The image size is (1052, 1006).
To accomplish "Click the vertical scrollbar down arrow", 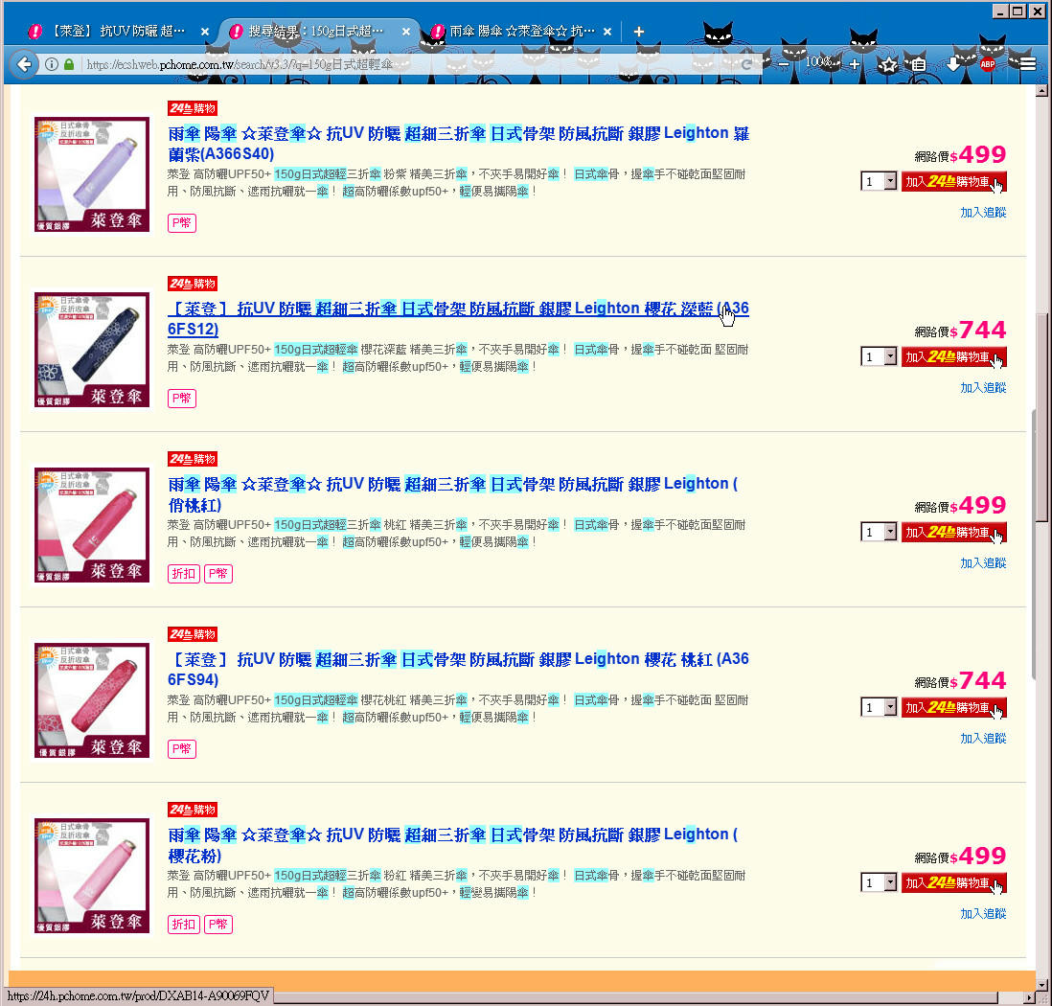I will [1041, 985].
